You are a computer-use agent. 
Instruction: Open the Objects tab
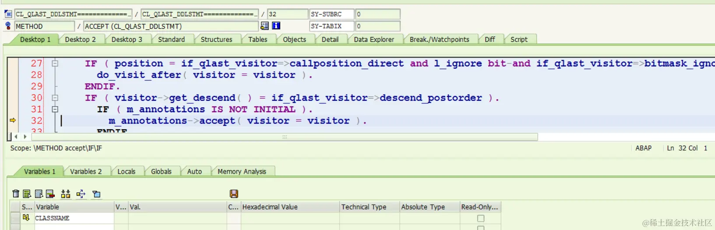[x=294, y=39]
